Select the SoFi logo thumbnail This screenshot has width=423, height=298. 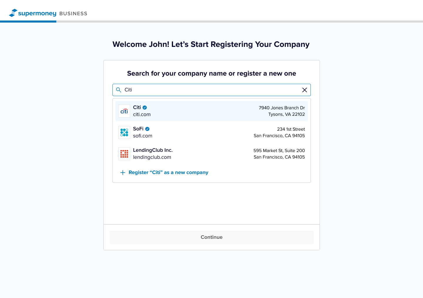pyautogui.click(x=124, y=132)
